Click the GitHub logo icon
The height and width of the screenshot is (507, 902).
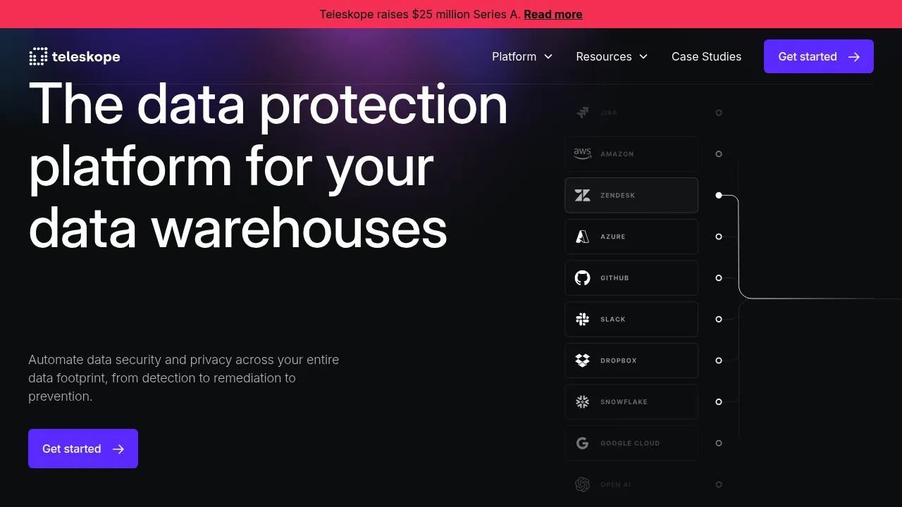click(582, 278)
